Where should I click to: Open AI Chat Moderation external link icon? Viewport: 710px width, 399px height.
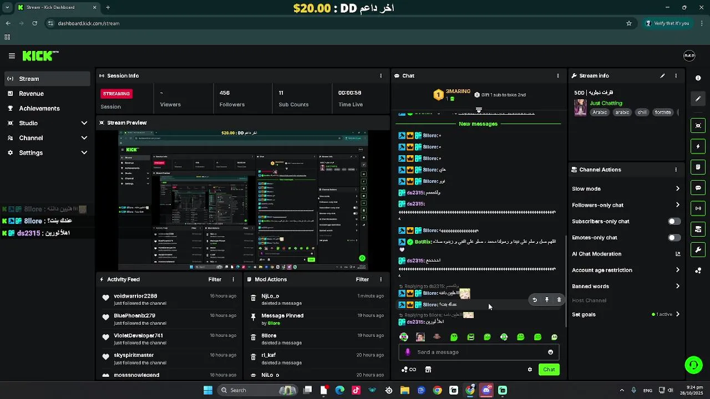[x=677, y=254]
